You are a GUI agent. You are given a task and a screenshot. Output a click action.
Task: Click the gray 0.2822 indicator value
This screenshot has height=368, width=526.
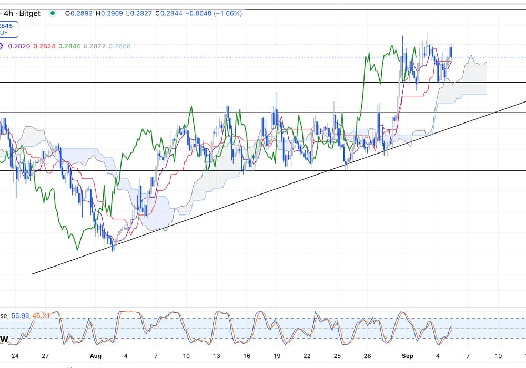(x=95, y=46)
